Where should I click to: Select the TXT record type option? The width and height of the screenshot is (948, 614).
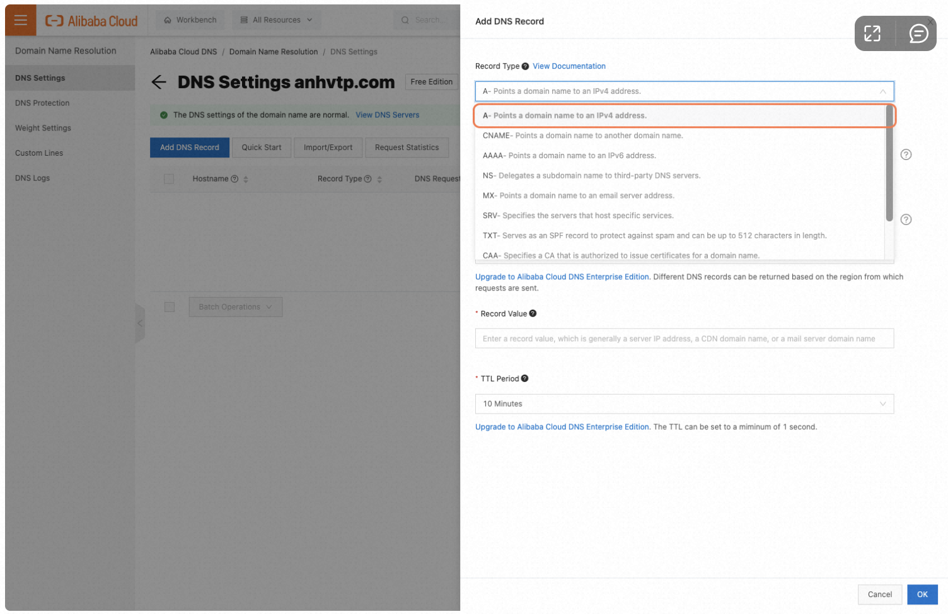coord(680,236)
